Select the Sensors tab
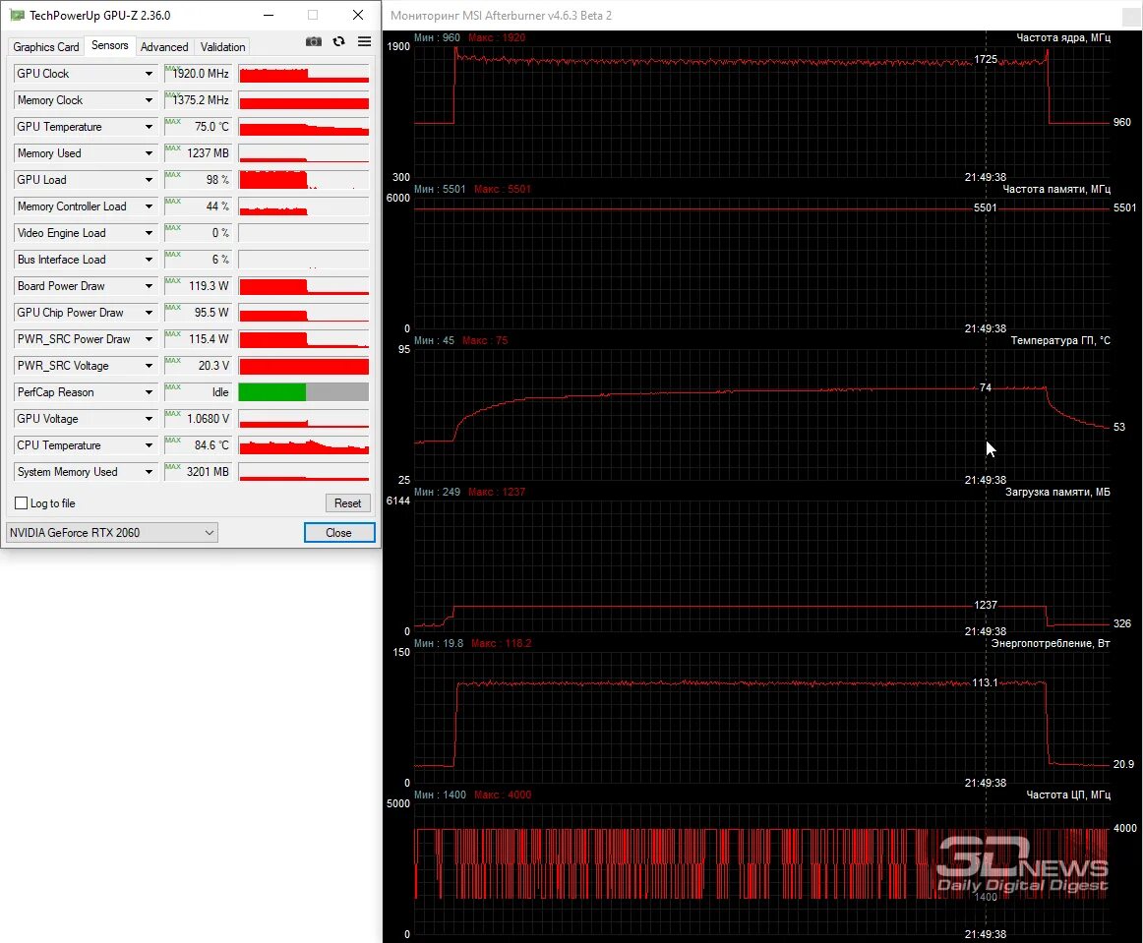This screenshot has width=1143, height=943. (109, 45)
